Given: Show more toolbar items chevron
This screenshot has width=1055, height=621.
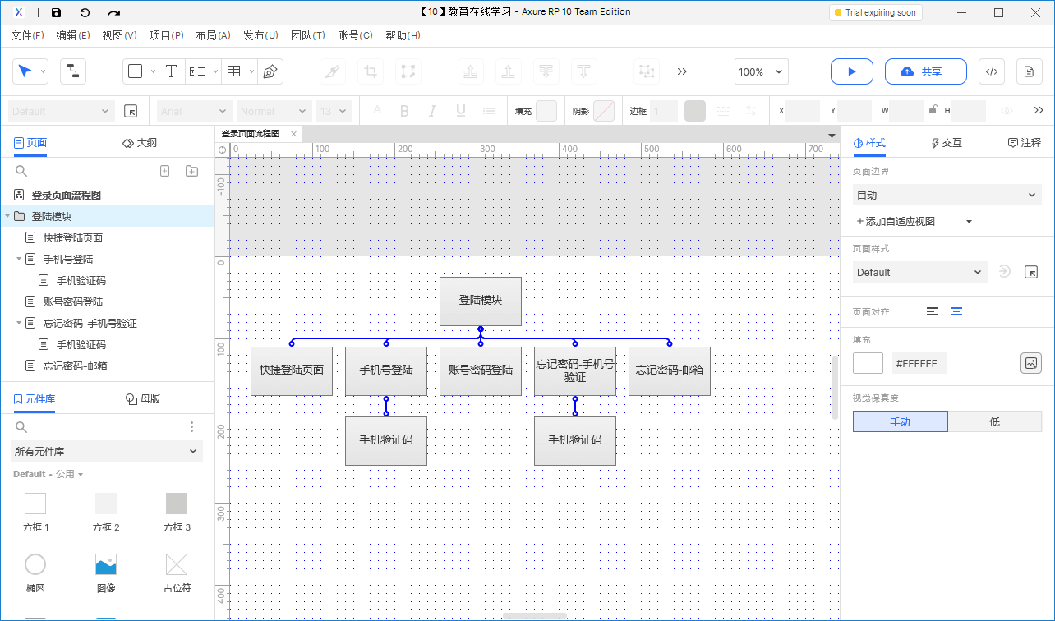Looking at the screenshot, I should pyautogui.click(x=682, y=71).
